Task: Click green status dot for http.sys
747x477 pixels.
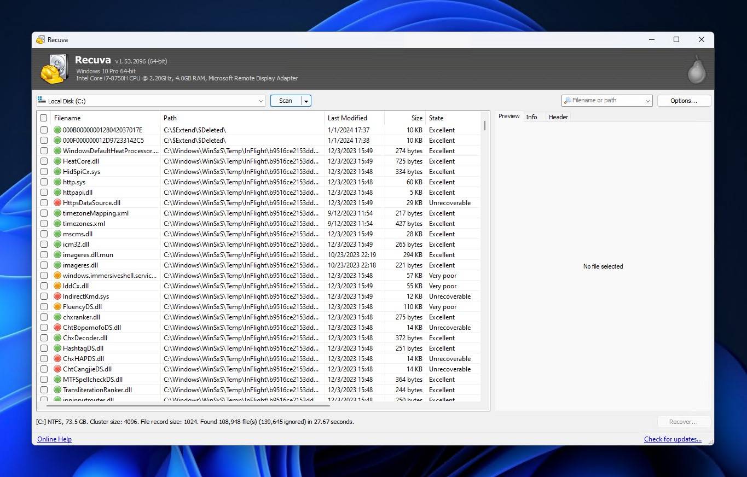Action: [57, 182]
